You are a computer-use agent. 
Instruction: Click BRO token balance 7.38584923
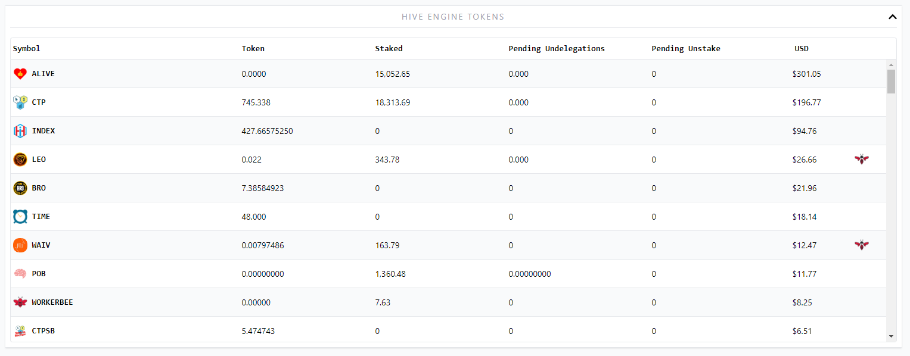point(263,188)
